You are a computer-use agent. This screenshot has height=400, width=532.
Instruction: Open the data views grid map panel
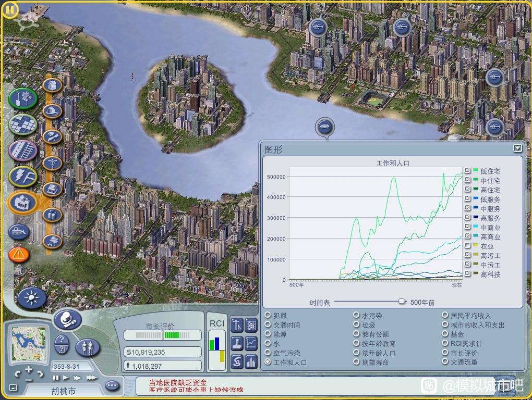pyautogui.click(x=251, y=326)
